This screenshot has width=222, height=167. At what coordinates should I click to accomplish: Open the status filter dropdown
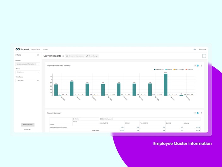pyautogui.click(x=28, y=72)
